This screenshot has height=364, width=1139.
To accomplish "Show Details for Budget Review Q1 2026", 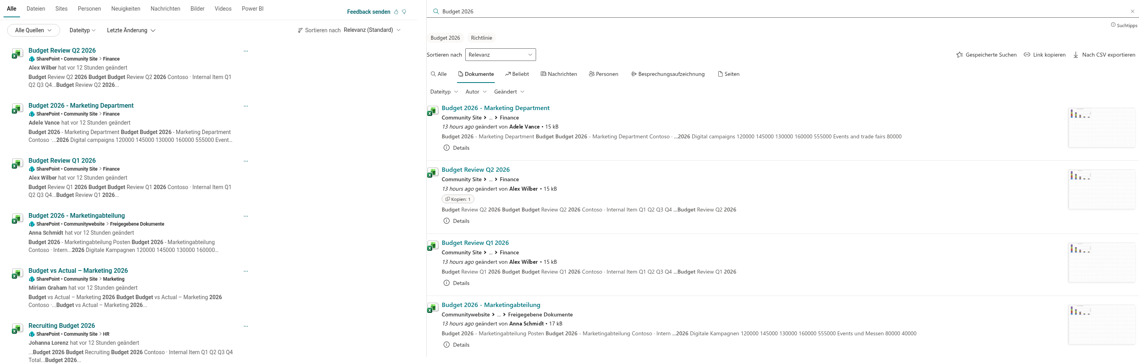I will click(456, 283).
